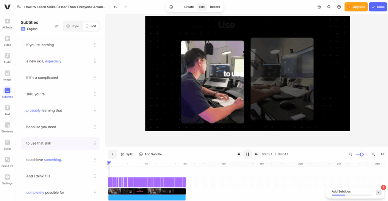This screenshot has width=388, height=201.
Task: Undo the last action
Action: (115, 7)
